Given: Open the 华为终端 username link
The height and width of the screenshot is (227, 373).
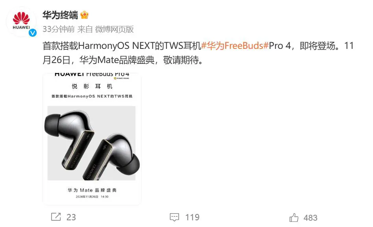Looking at the screenshot, I should [60, 15].
